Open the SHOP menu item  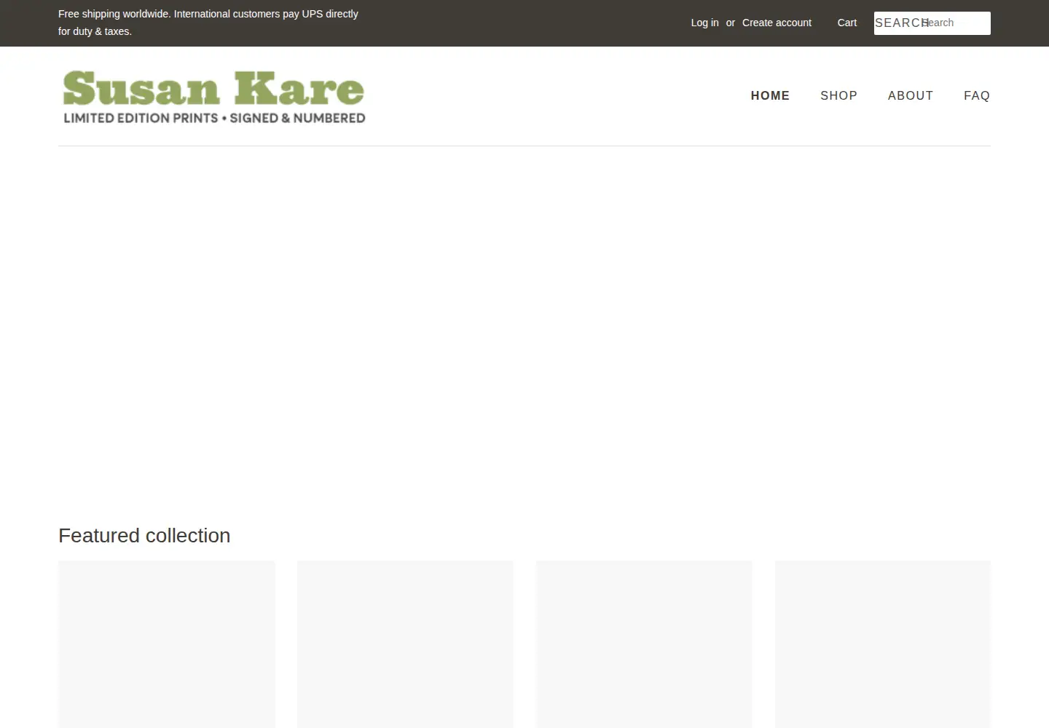click(x=838, y=95)
